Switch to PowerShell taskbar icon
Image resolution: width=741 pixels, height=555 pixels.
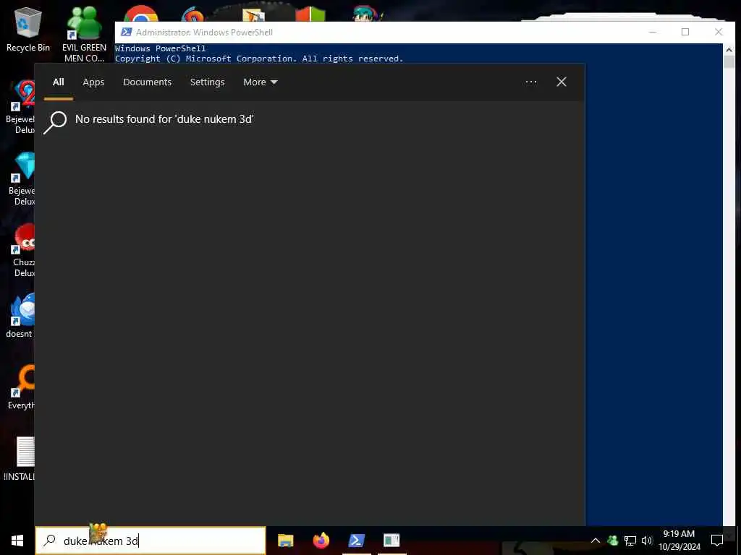click(356, 541)
